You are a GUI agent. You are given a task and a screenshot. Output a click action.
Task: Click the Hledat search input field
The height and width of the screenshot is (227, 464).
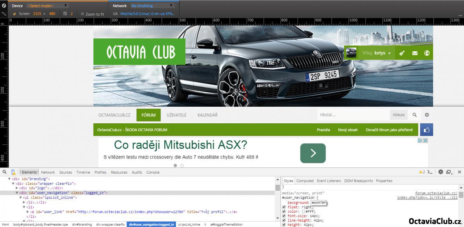(352, 115)
